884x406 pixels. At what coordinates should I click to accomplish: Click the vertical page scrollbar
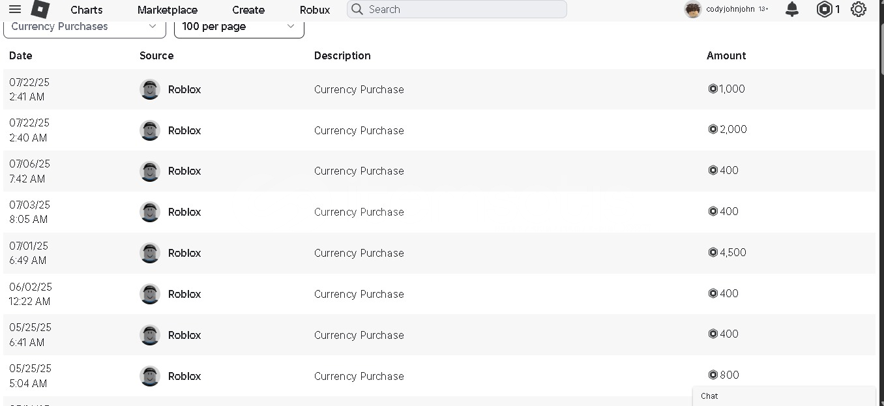point(880,196)
